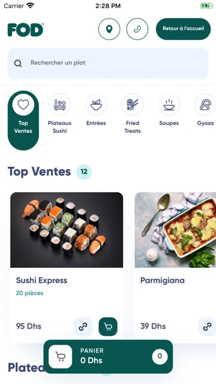Select the Top Ventes category tab

tap(23, 120)
